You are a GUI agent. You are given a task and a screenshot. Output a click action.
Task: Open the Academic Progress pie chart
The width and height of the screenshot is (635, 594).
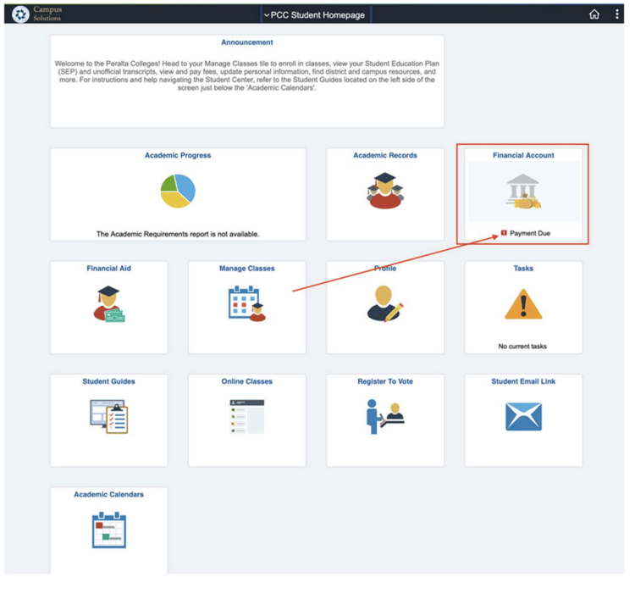(178, 192)
